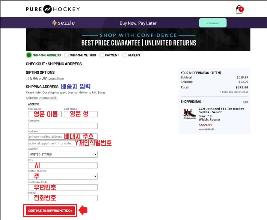
Task: Select the Shipping Address step radio
Action: tap(29, 55)
